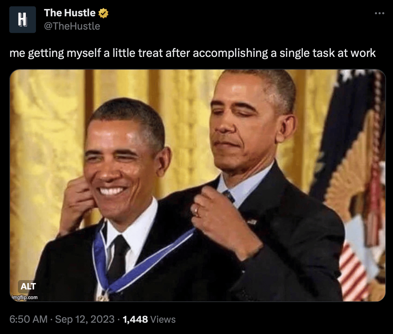This screenshot has height=334, width=393.
Task: Show the ALT image description badge
Action: tap(28, 286)
